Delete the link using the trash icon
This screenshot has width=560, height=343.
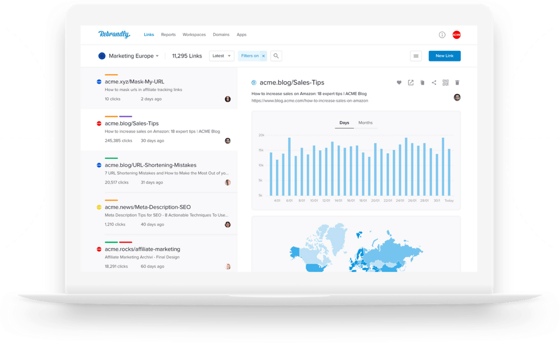457,83
